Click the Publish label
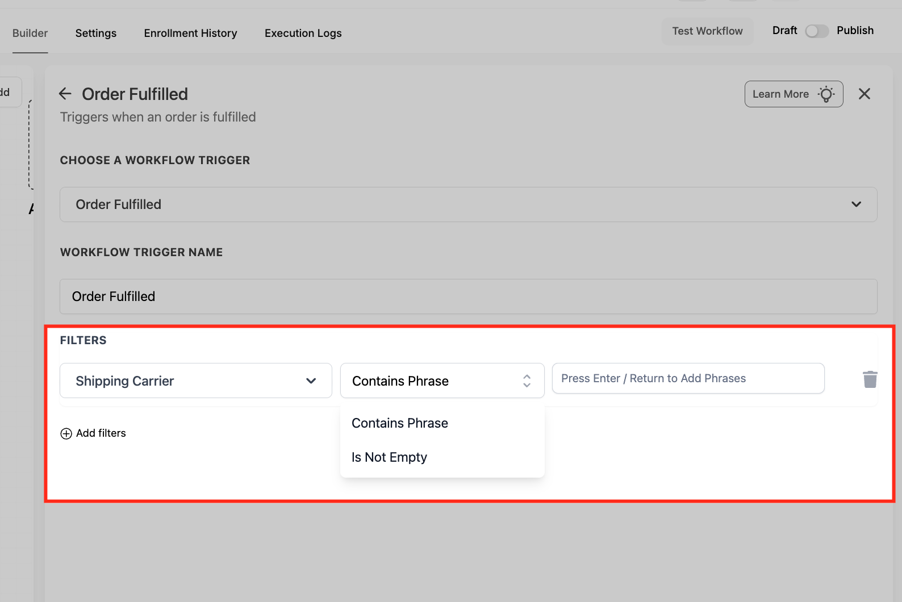Viewport: 902px width, 602px height. 855,30
